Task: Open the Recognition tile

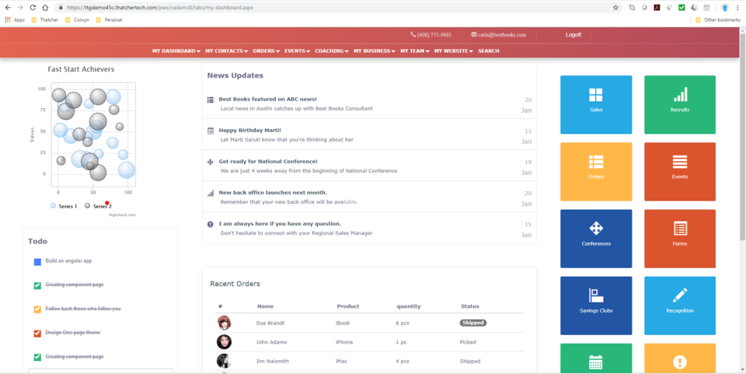Action: point(680,306)
